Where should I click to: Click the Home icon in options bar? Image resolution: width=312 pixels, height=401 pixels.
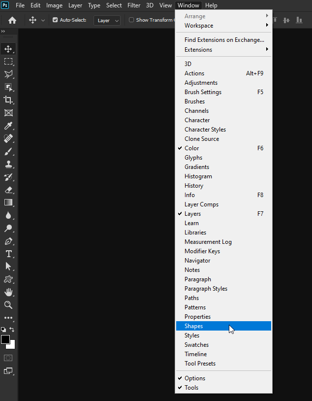click(12, 20)
